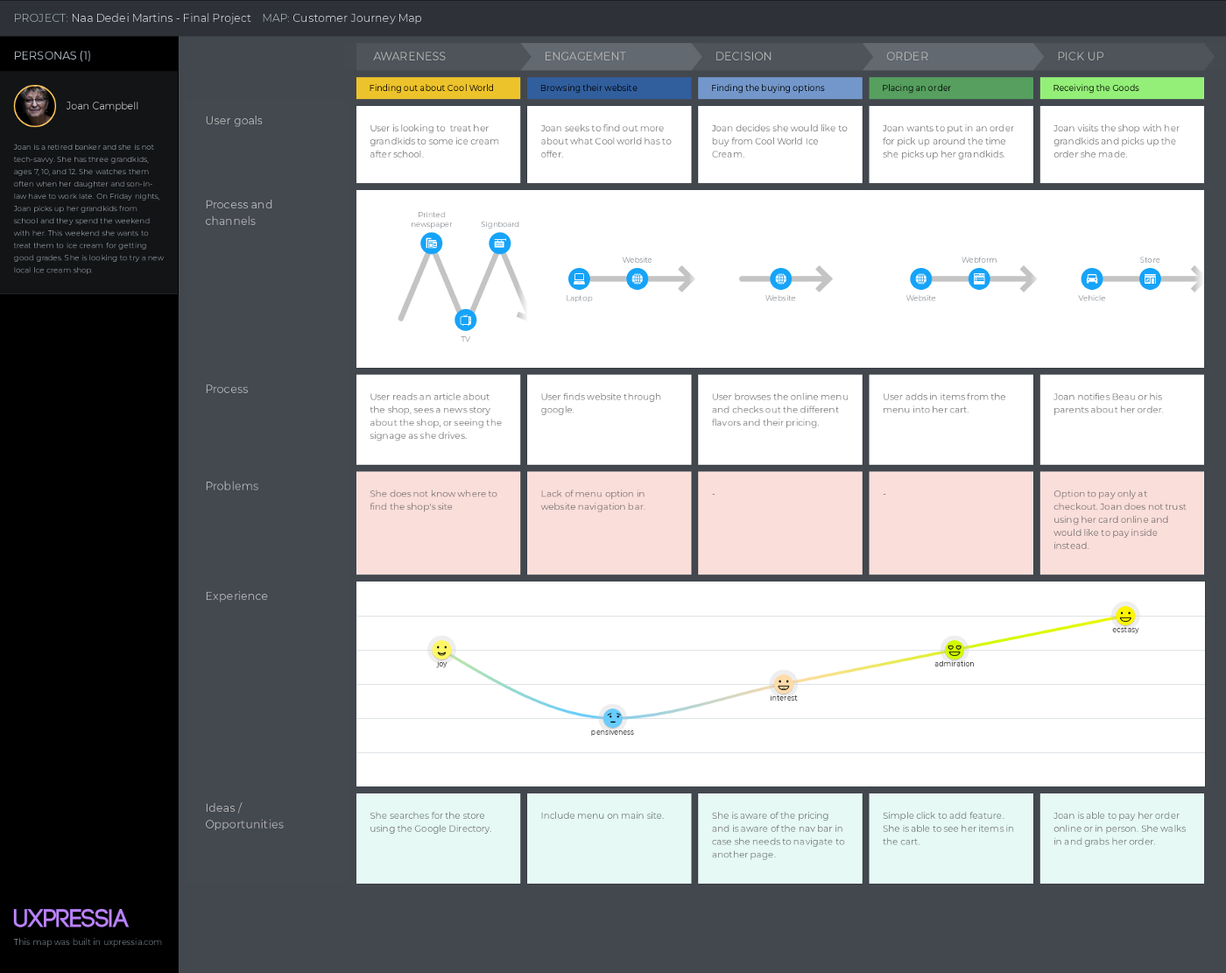
Task: Click Joan's persona description paragraph
Action: 88,208
